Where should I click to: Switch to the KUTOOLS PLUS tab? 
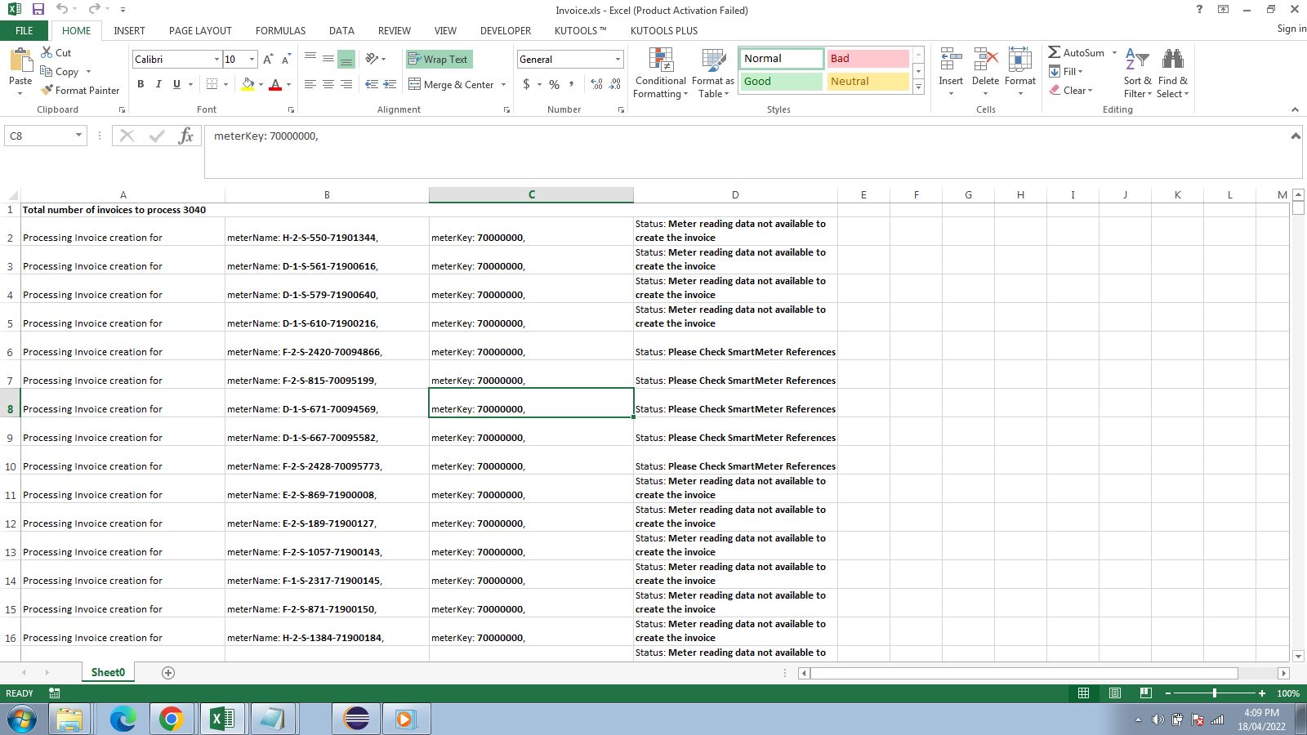[x=664, y=30]
